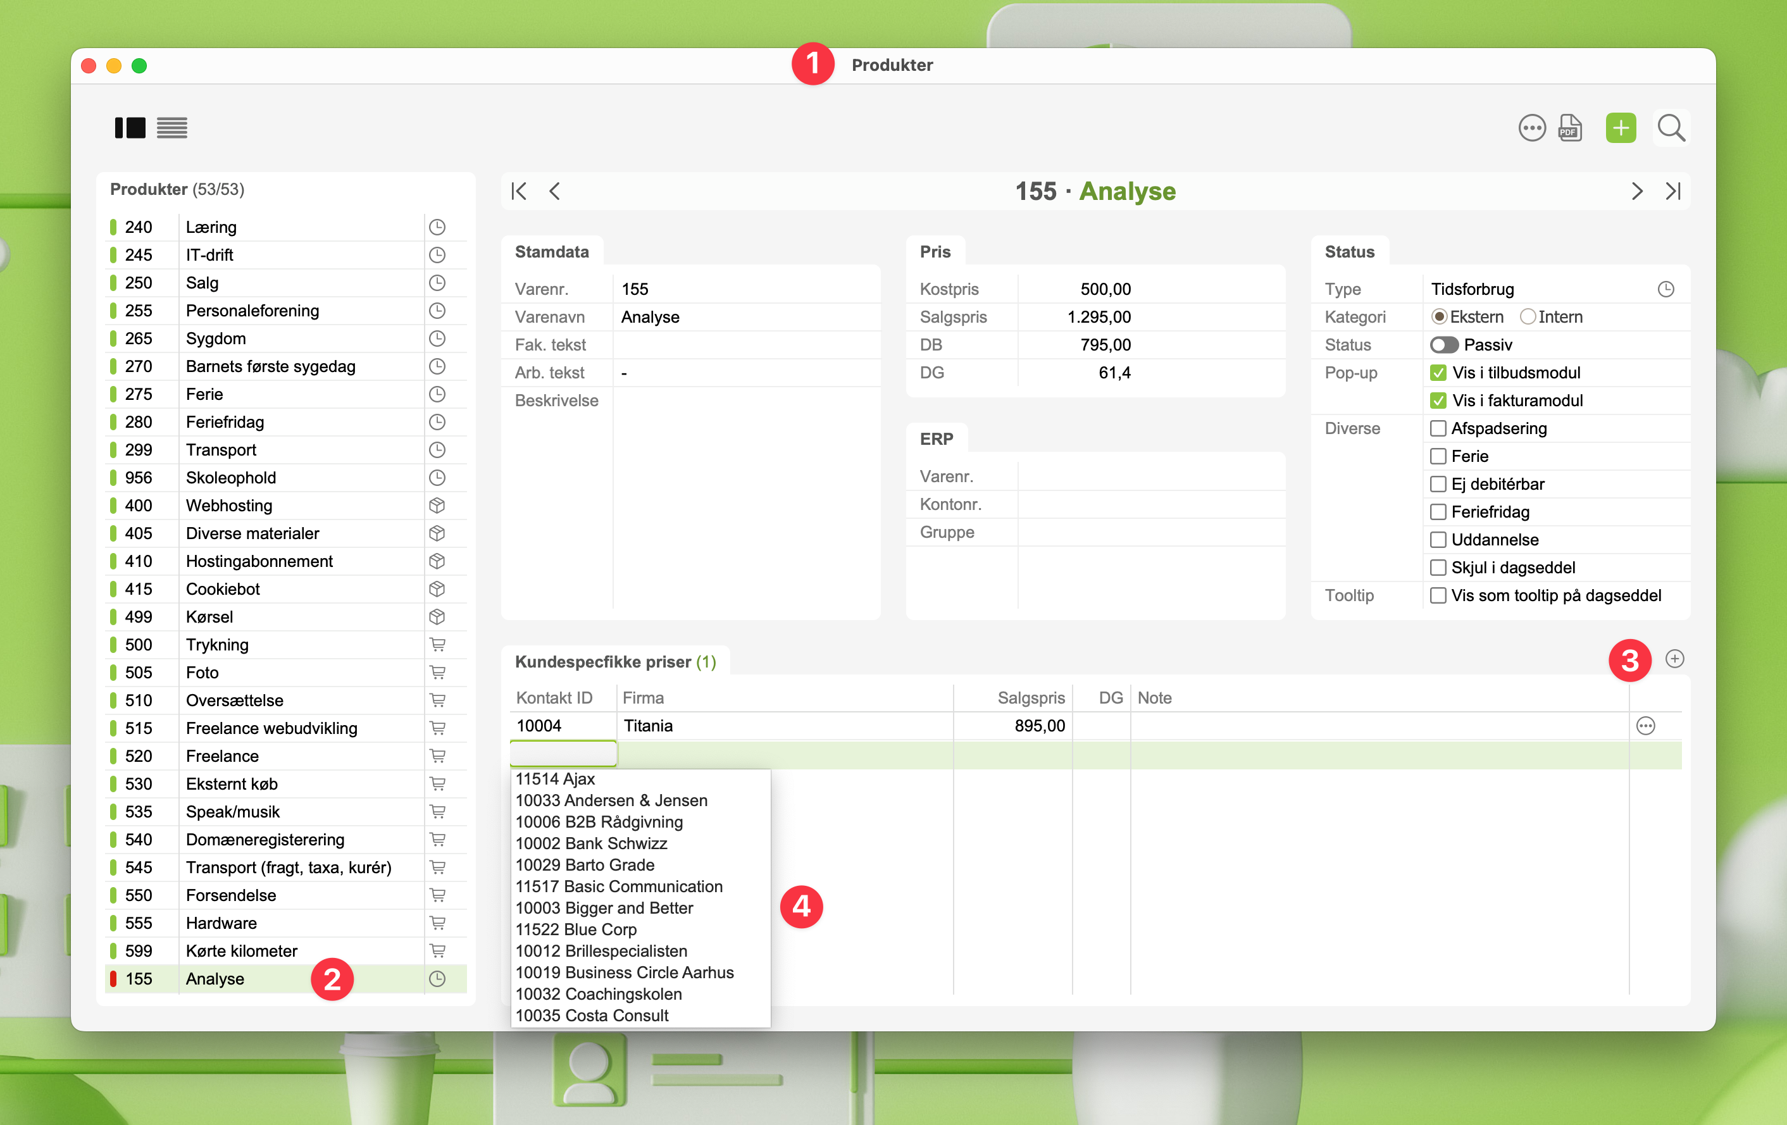Image resolution: width=1787 pixels, height=1125 pixels.
Task: Select the Intern category radio button
Action: point(1528,317)
